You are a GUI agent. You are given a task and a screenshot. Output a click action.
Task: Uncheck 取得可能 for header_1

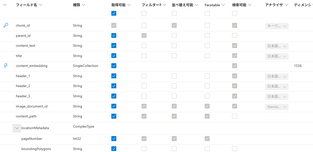114,76
